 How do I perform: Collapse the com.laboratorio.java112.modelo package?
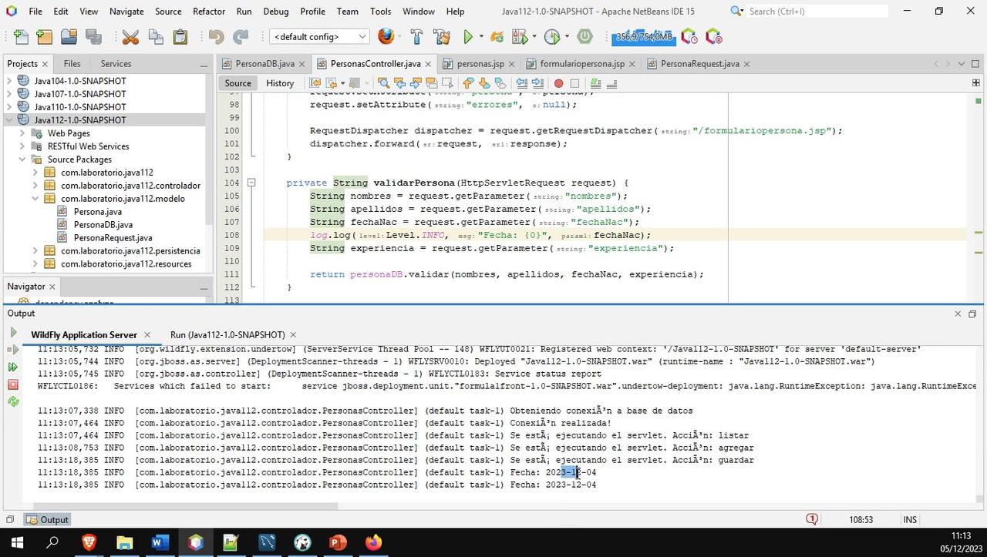34,198
